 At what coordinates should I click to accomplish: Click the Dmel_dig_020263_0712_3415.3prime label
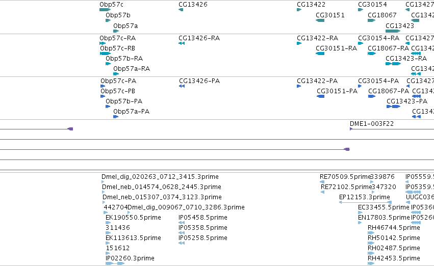click(x=160, y=177)
